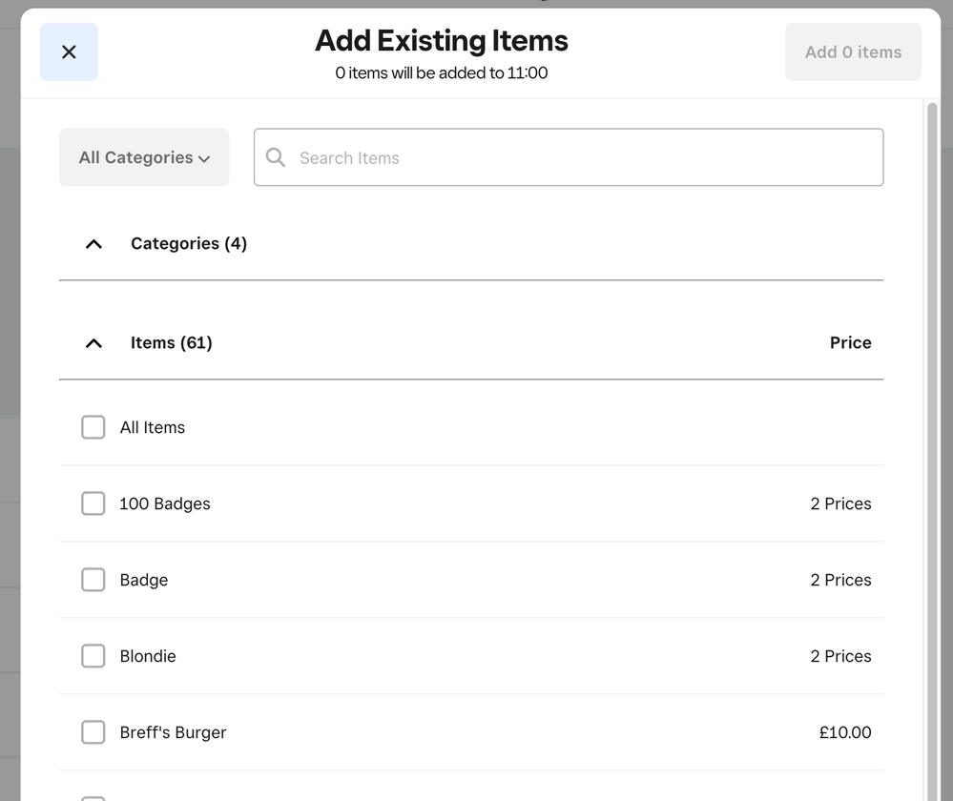Open the All Categories dropdown
This screenshot has width=953, height=801.
click(x=144, y=157)
